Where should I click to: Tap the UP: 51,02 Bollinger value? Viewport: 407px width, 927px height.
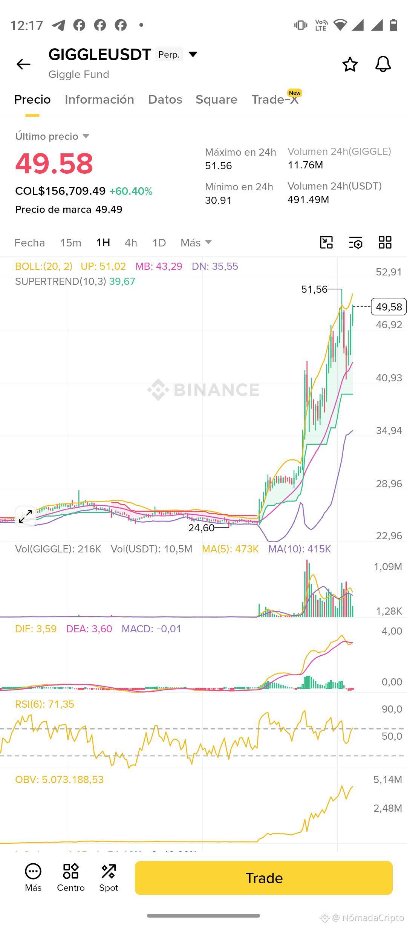103,266
